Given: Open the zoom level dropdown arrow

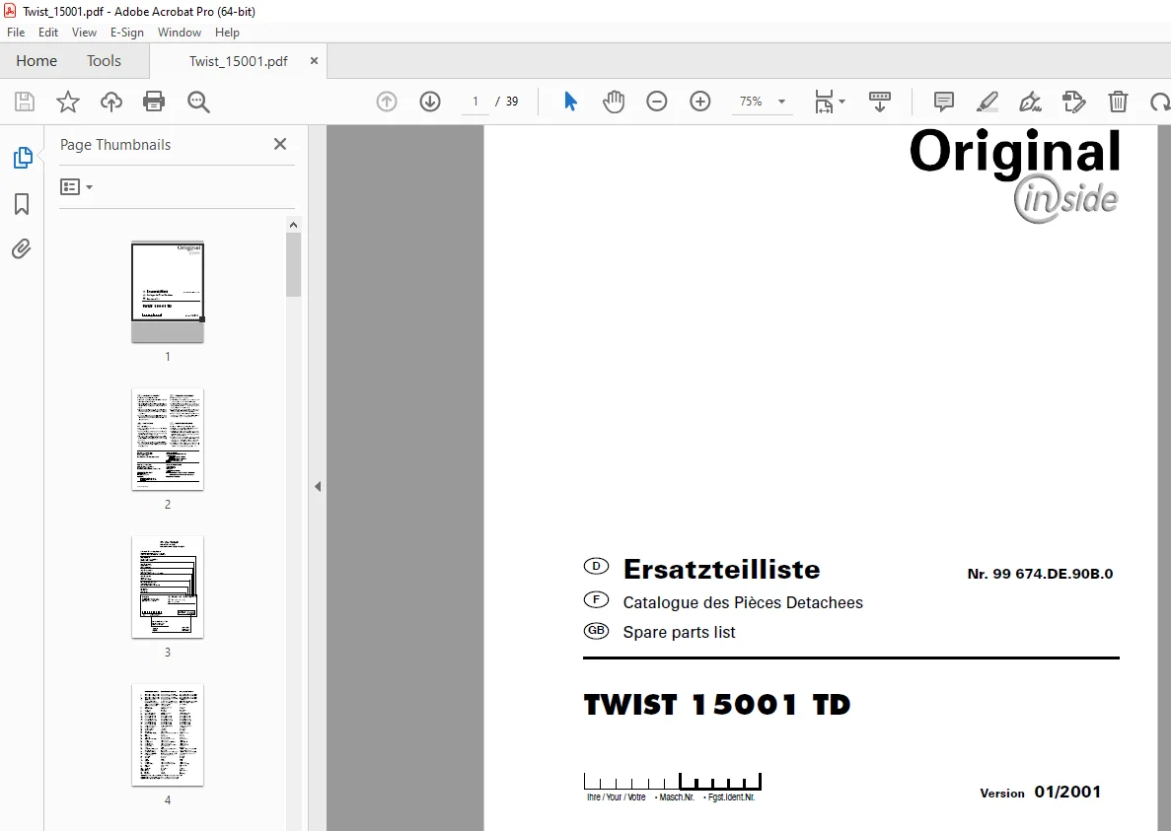Looking at the screenshot, I should [x=782, y=102].
